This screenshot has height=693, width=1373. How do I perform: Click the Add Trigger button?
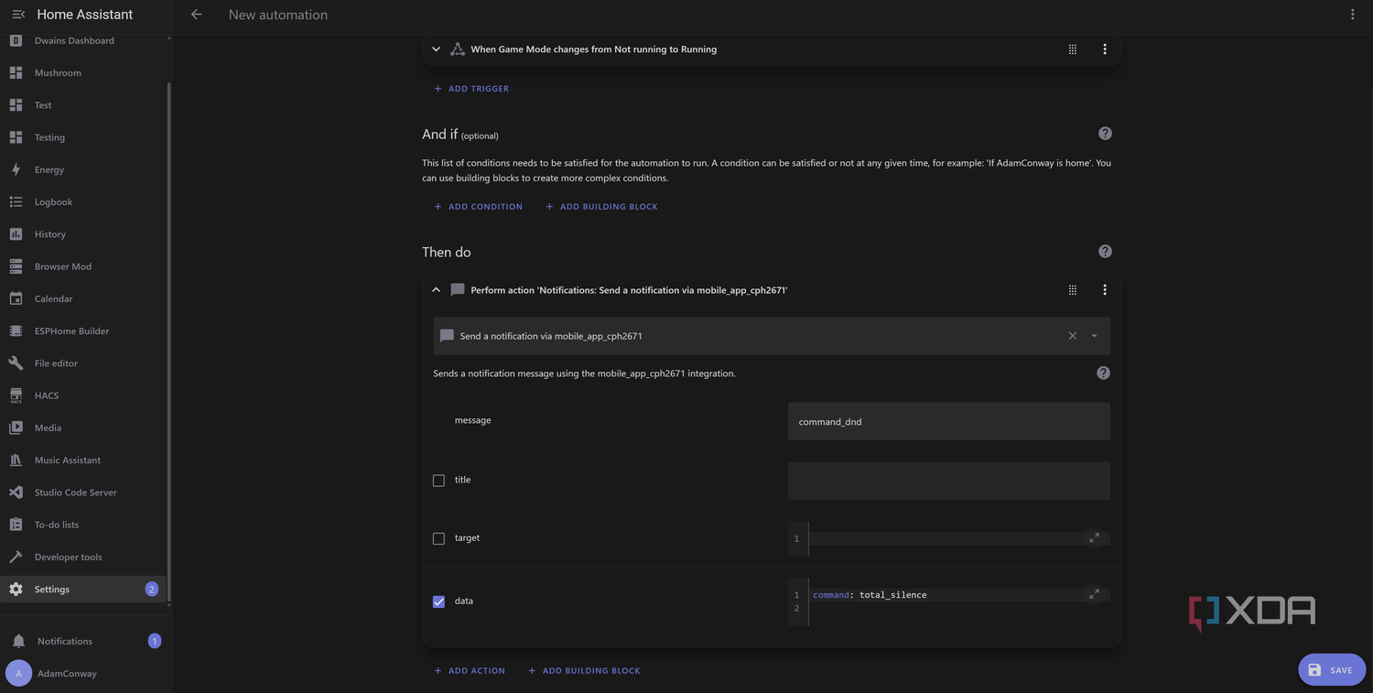471,89
